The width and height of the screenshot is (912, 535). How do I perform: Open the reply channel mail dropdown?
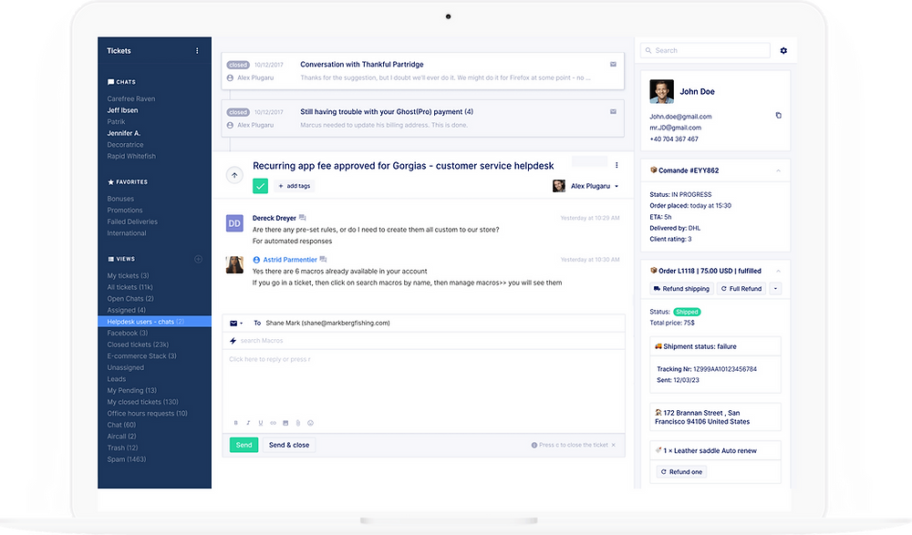pos(236,324)
